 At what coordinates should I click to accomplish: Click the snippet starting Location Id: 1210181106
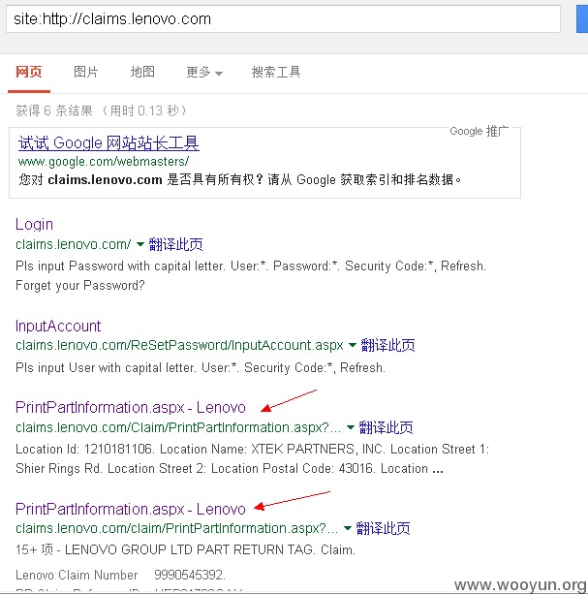(x=253, y=458)
